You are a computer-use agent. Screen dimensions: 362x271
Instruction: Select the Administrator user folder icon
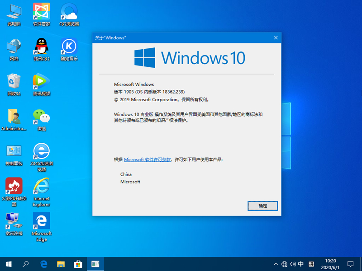(x=14, y=120)
